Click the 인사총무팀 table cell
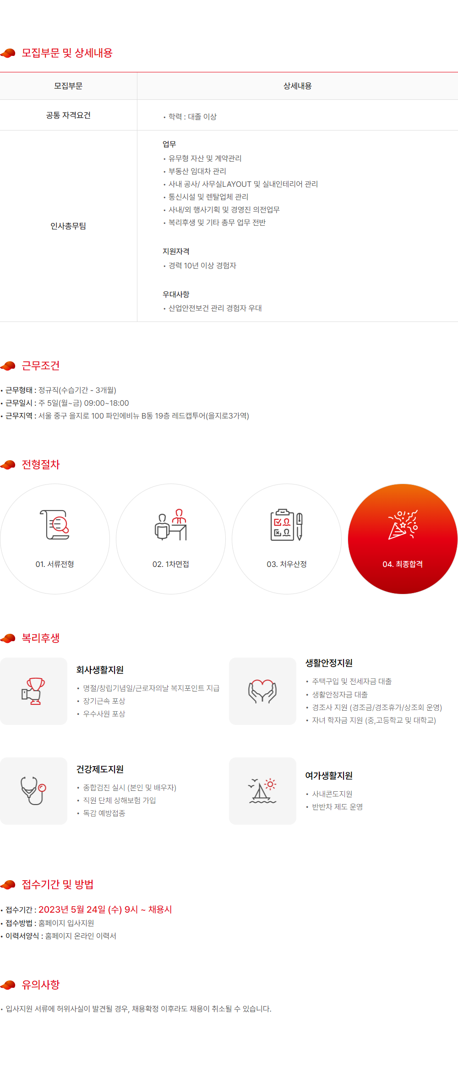The width and height of the screenshot is (458, 1067). point(68,226)
